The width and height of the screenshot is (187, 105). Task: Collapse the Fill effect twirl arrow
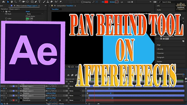pyautogui.click(x=2, y=12)
